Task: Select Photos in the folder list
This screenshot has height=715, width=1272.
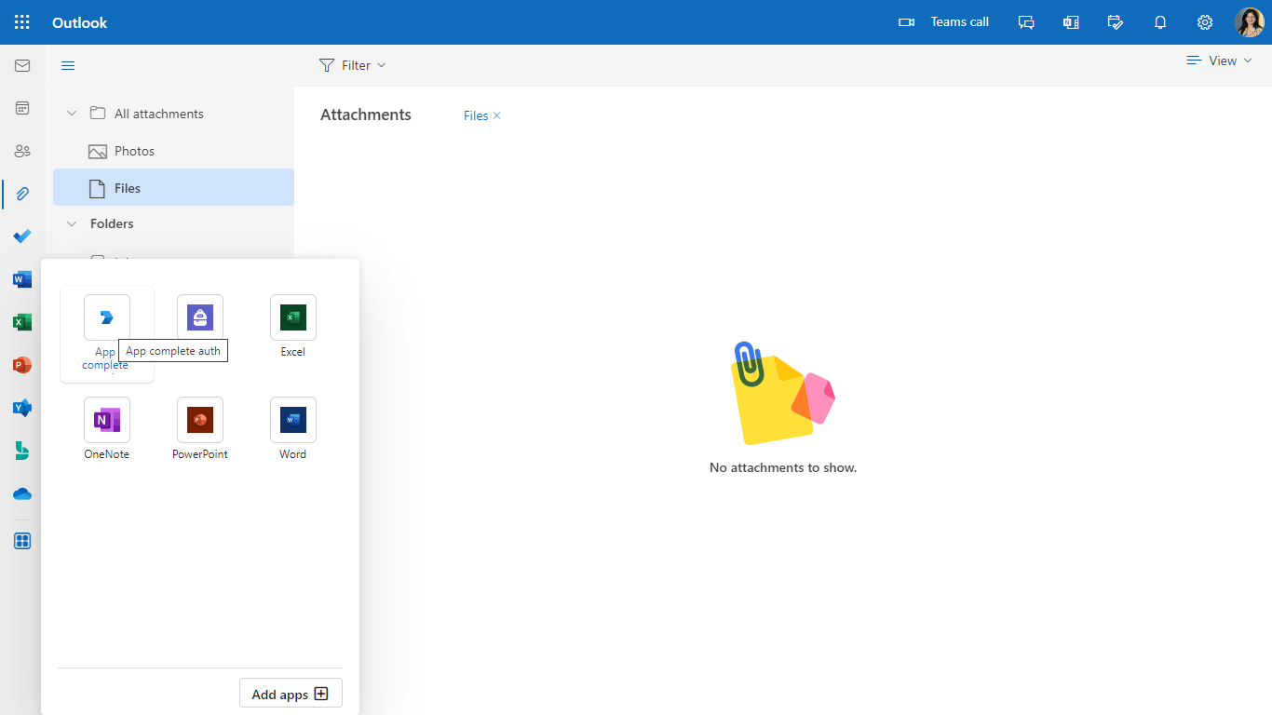Action: pos(173,151)
